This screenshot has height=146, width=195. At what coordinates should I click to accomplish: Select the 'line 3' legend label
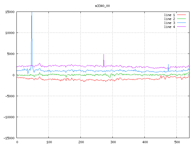[x=169, y=23]
